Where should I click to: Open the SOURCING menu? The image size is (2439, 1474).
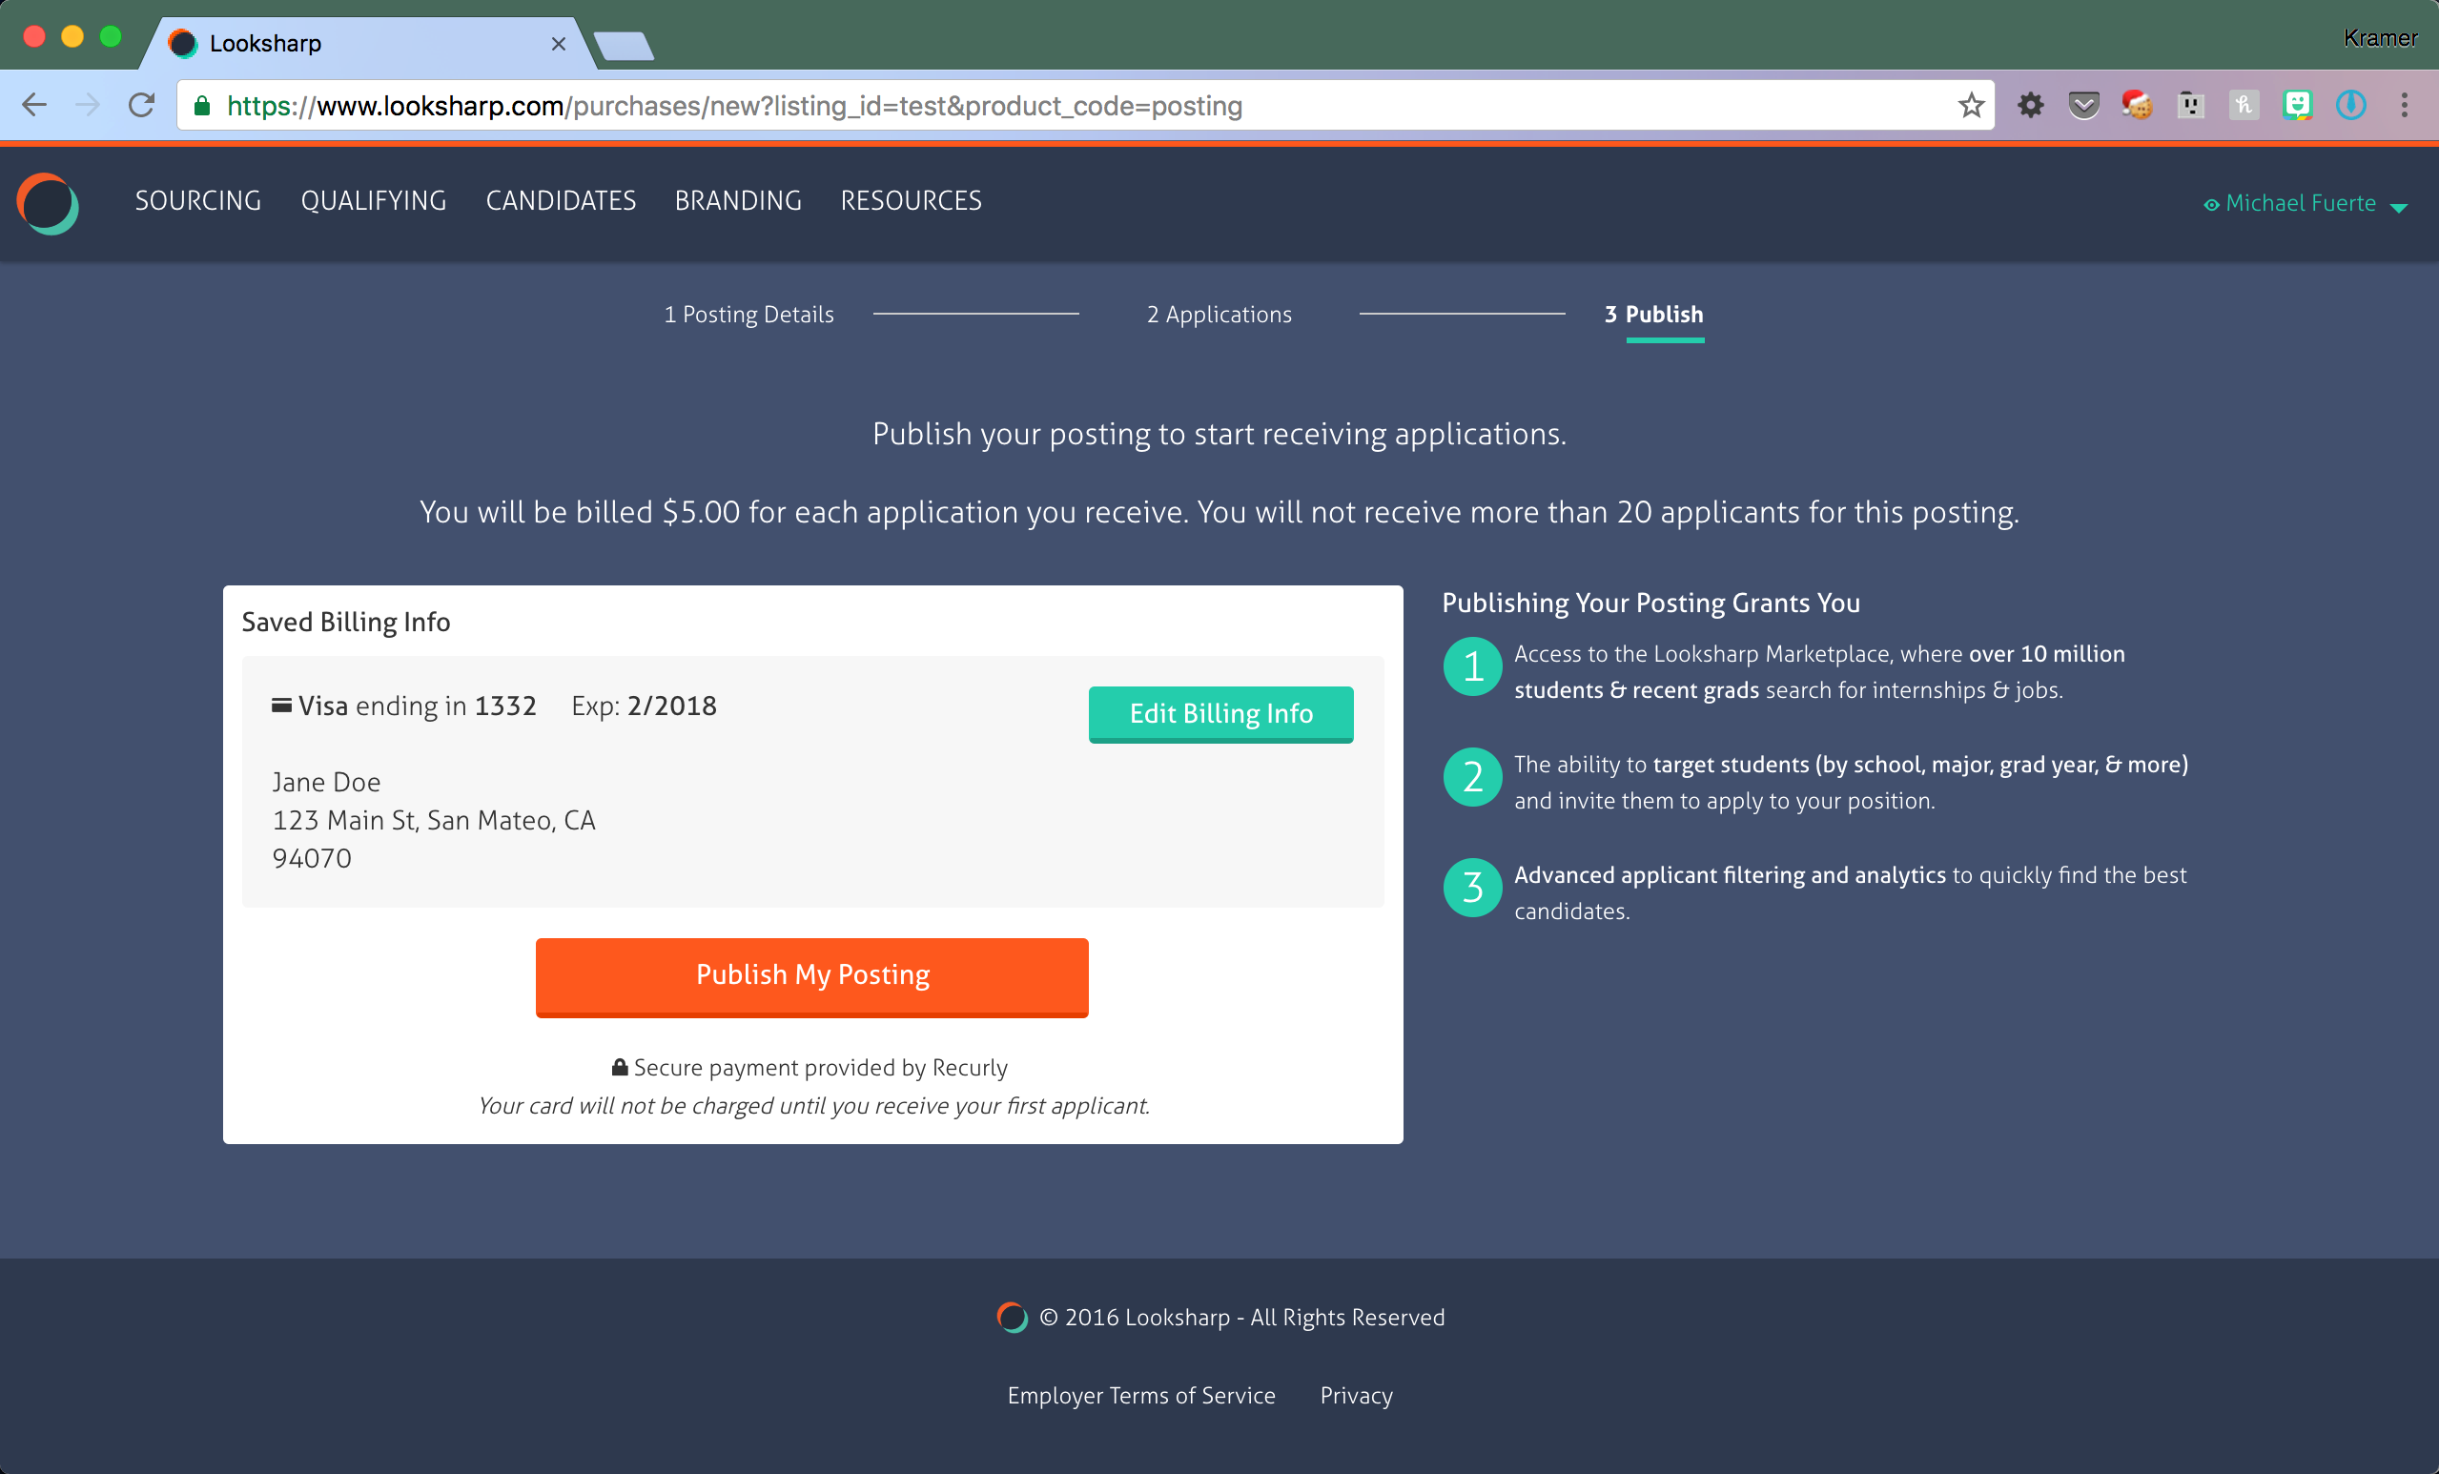(198, 201)
